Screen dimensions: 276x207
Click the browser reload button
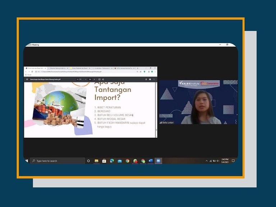coord(32,72)
